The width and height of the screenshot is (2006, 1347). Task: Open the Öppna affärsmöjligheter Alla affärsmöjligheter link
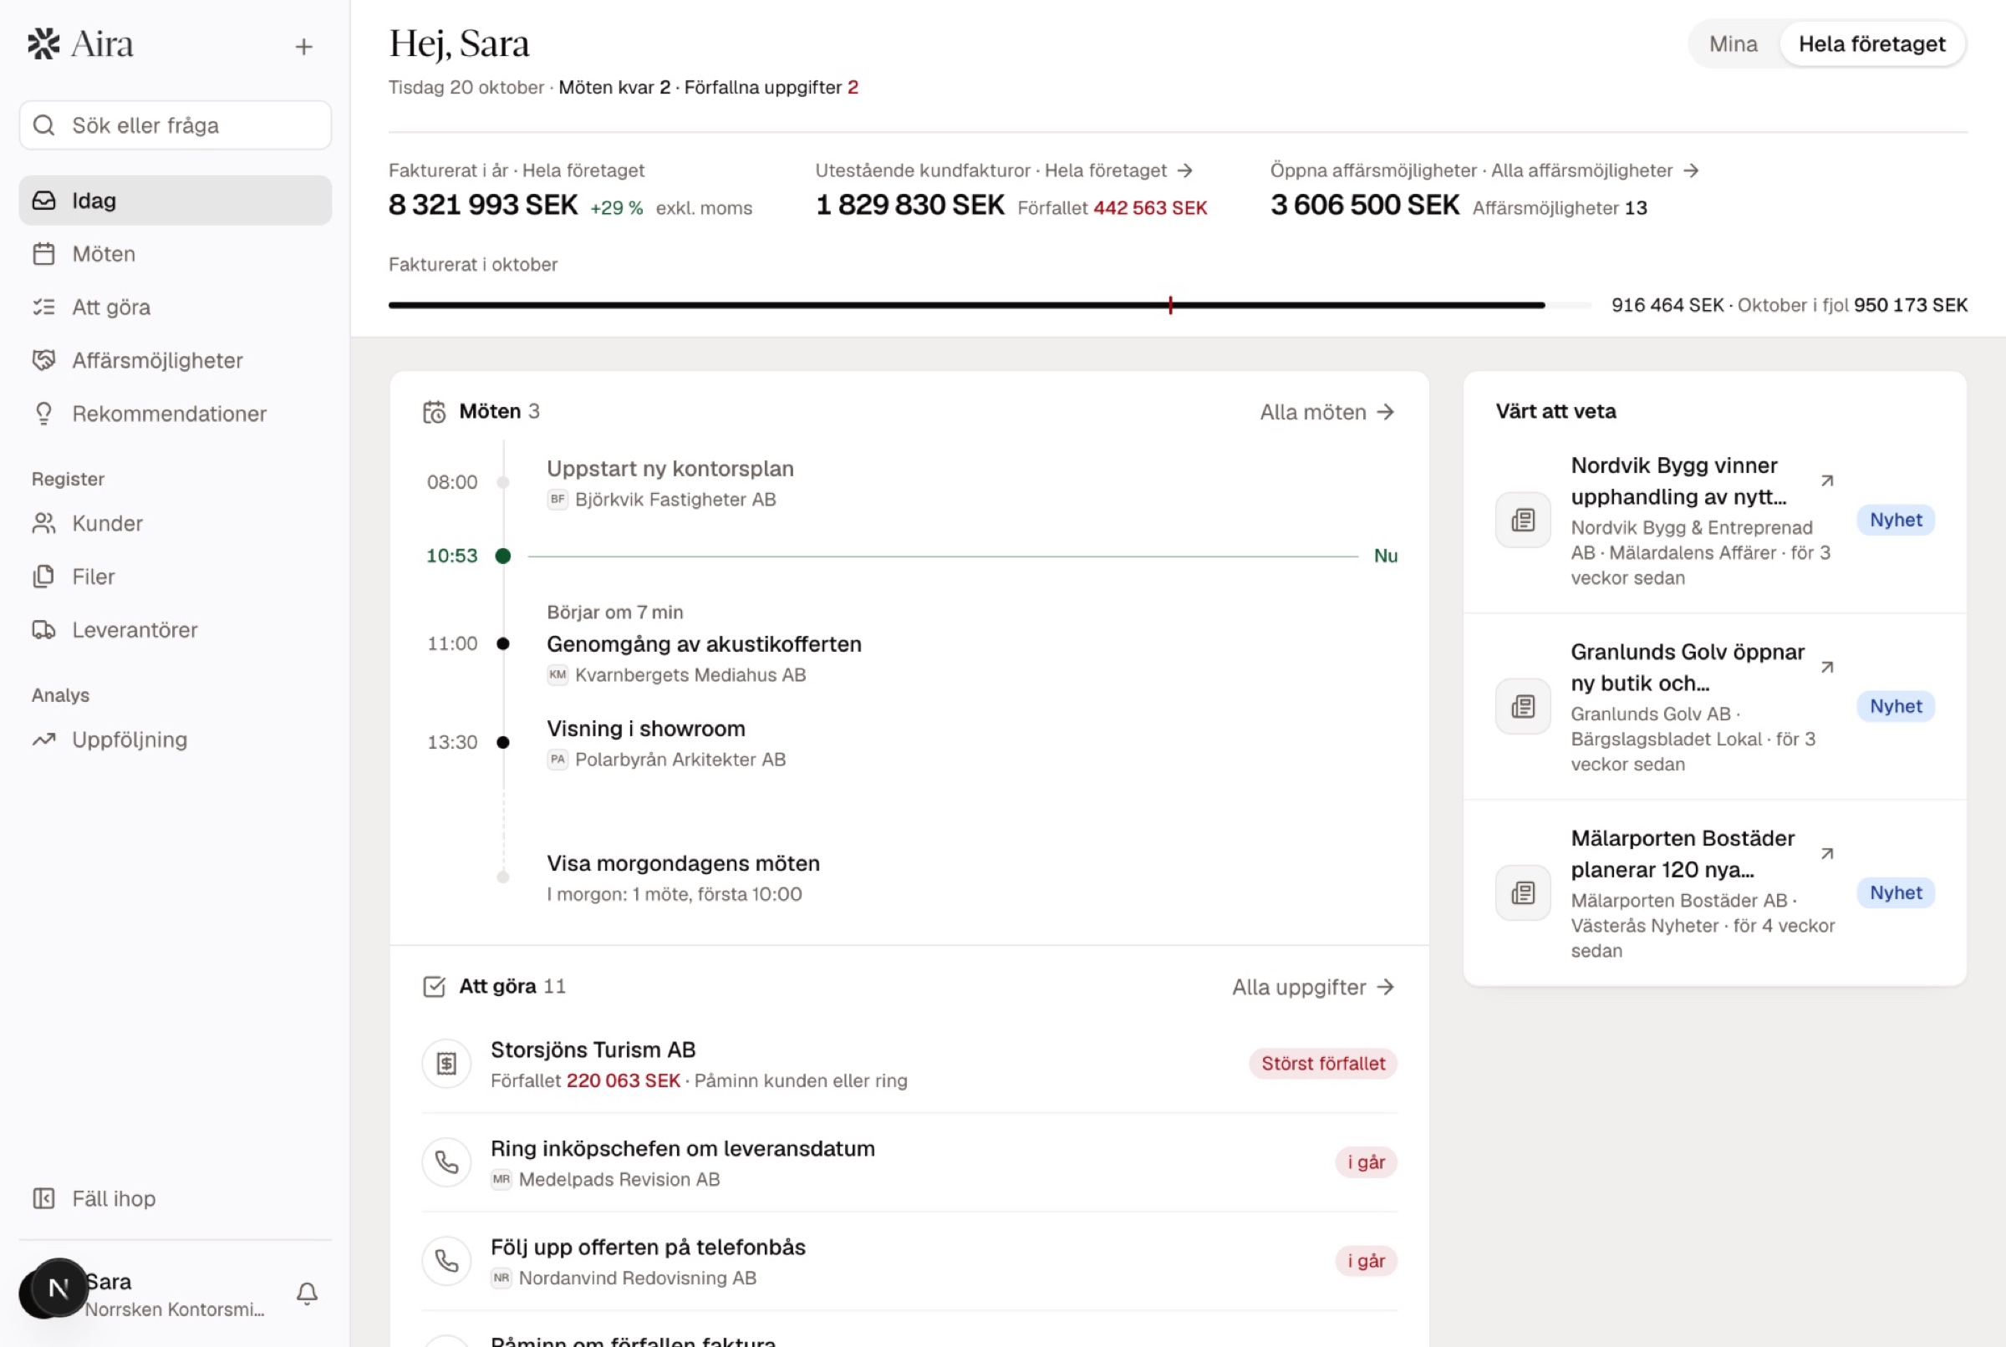pos(1484,171)
